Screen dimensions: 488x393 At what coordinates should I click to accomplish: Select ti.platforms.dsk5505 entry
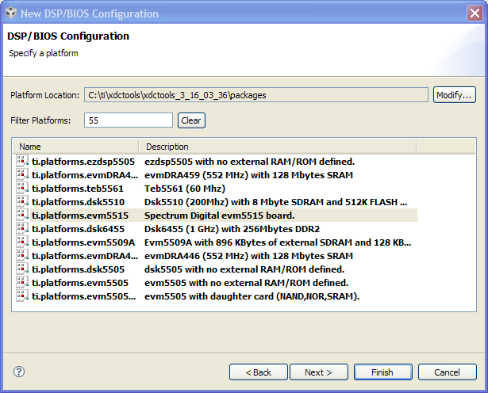(78, 269)
